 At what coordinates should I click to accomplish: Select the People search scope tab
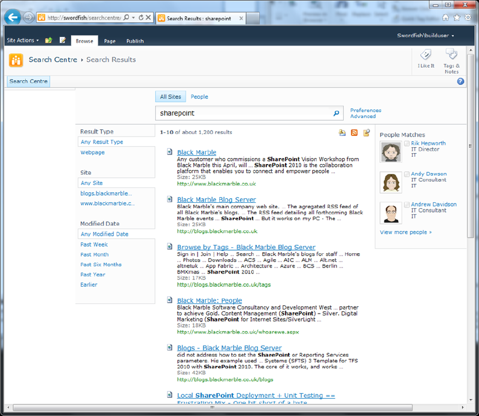pos(199,97)
